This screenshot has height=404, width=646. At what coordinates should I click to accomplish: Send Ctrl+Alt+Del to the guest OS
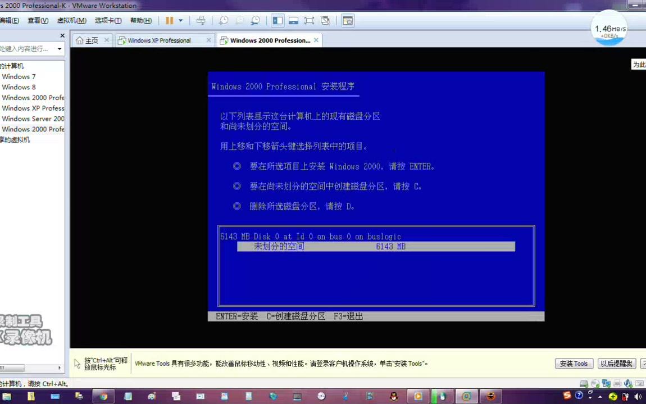click(201, 20)
